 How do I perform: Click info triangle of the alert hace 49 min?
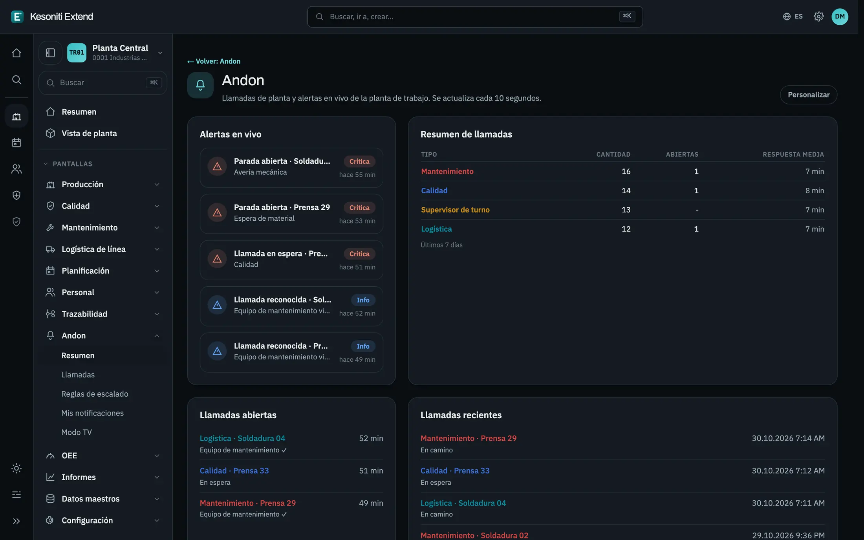coord(217,351)
